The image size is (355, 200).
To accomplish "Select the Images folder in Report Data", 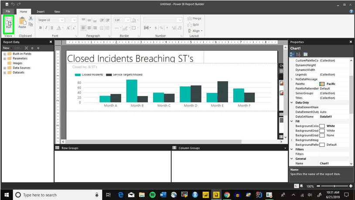I will click(x=15, y=63).
